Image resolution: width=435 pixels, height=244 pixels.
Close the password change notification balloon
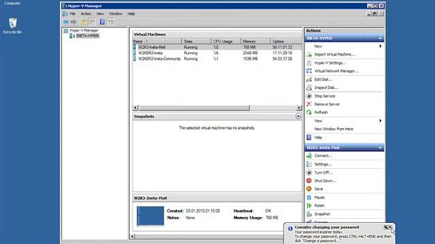tap(391, 227)
